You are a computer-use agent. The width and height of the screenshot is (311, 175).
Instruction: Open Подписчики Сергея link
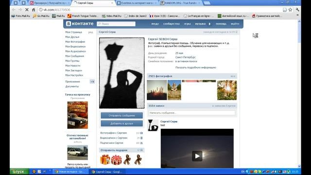pyautogui.click(x=111, y=143)
